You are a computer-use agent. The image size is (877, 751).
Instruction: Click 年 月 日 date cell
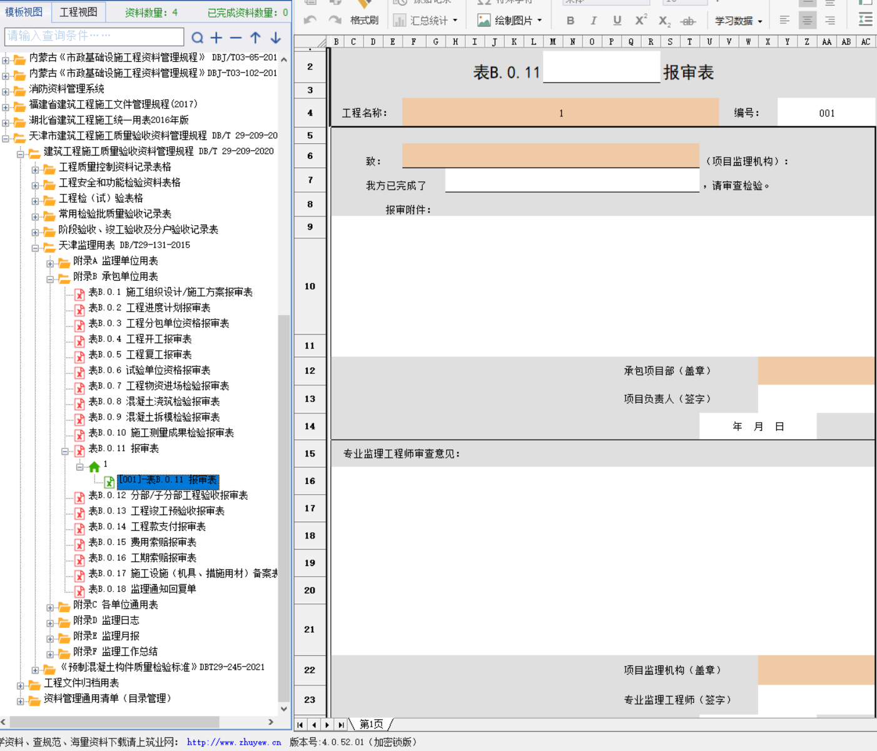click(758, 426)
